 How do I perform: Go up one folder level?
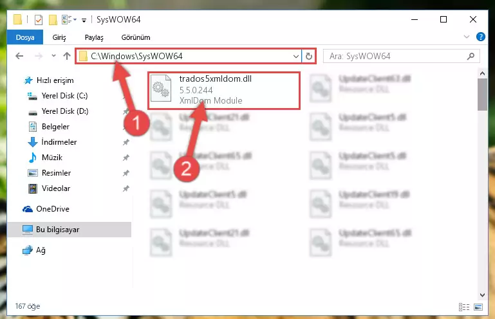coord(66,56)
